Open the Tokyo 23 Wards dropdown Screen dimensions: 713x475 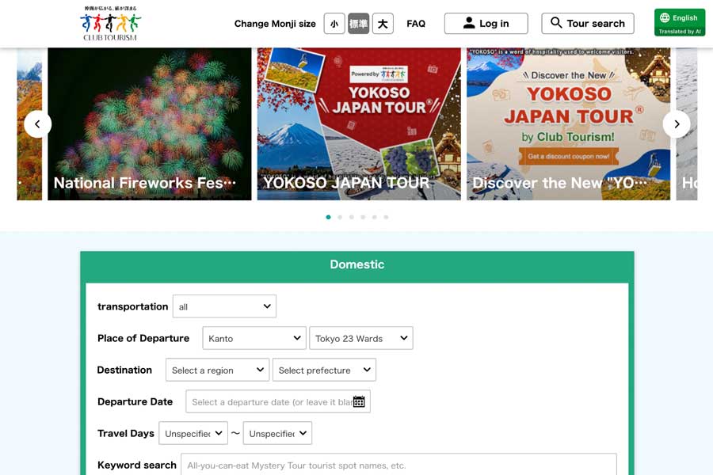click(361, 338)
